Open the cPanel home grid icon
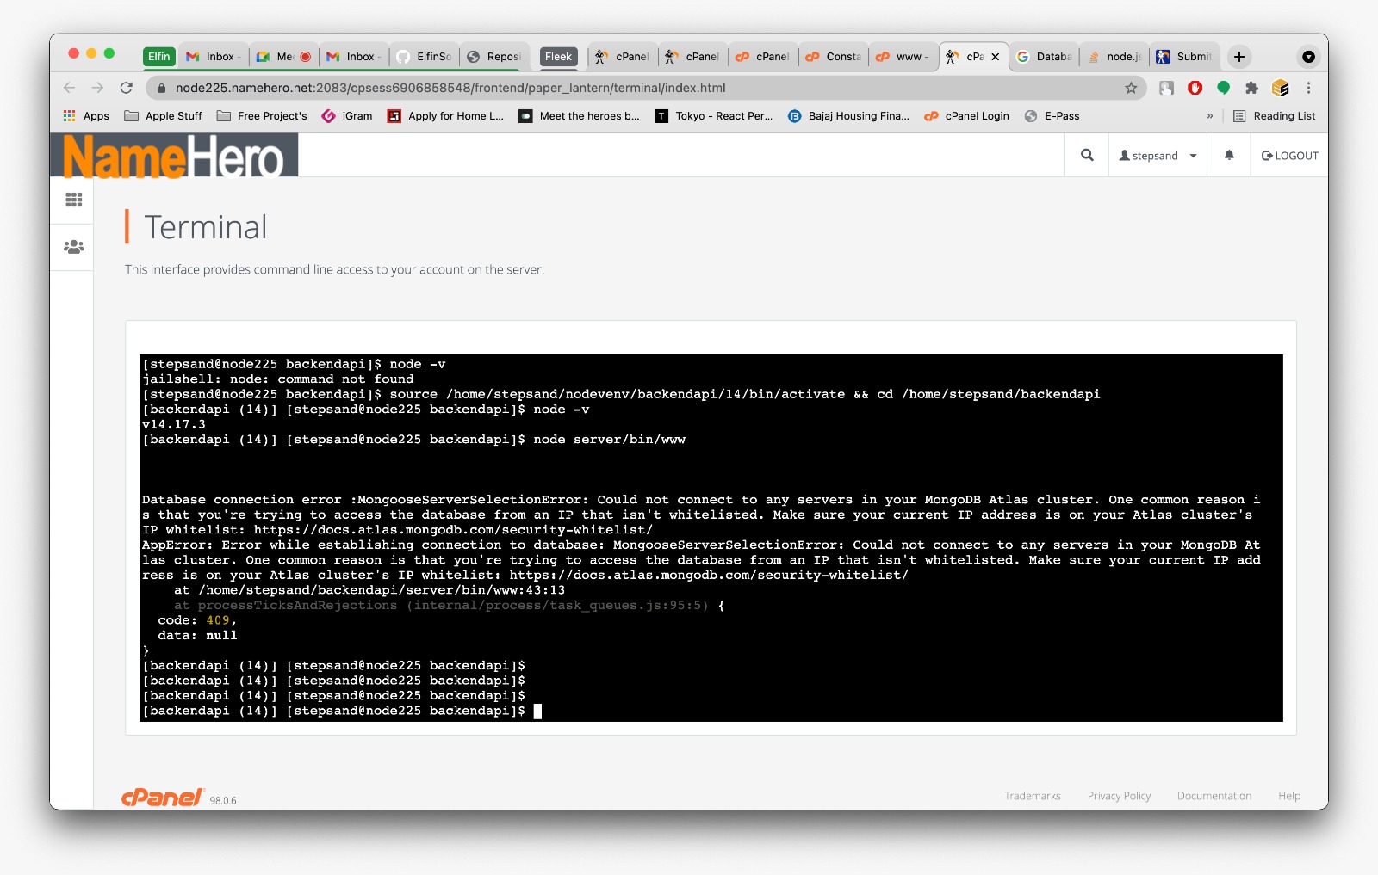The image size is (1378, 875). point(74,200)
